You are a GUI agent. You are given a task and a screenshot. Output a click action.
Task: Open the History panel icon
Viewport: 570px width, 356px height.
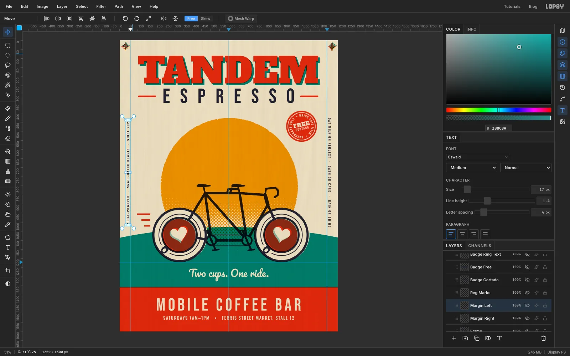(563, 88)
